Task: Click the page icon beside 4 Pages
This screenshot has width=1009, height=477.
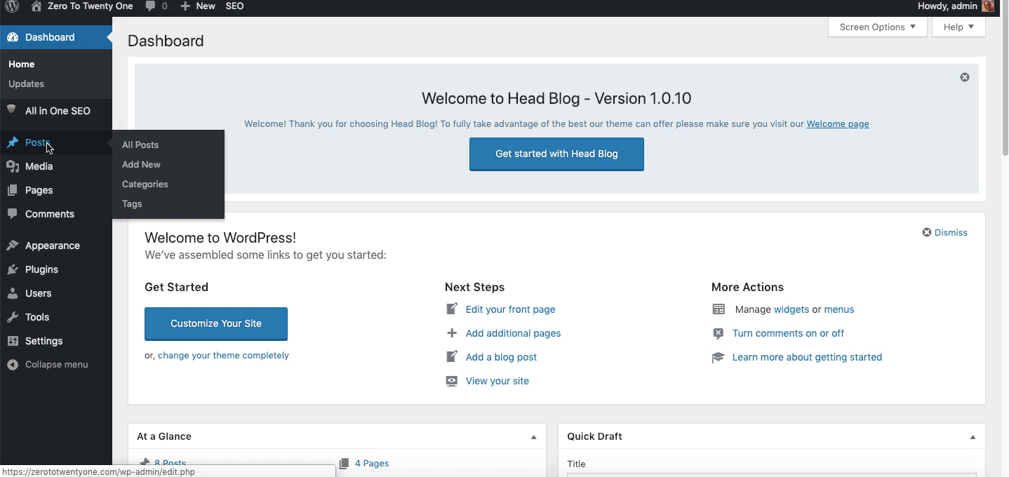Action: 344,464
